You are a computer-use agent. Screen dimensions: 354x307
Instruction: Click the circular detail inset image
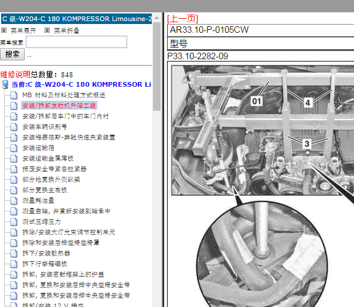point(262,255)
